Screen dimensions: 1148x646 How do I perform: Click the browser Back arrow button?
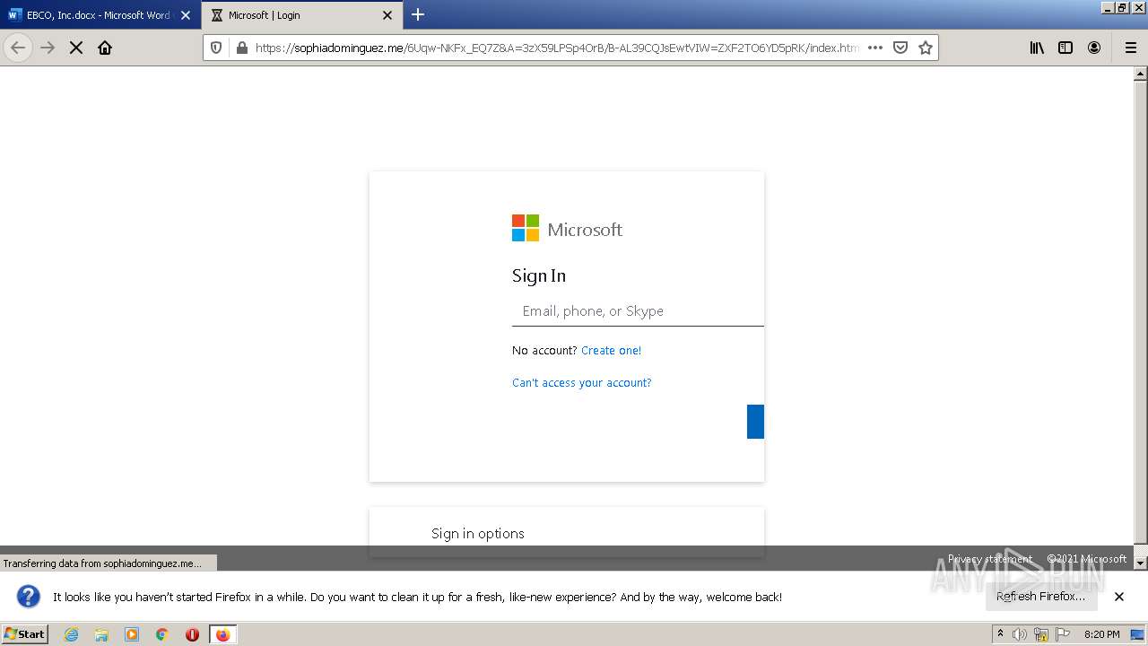pyautogui.click(x=18, y=48)
